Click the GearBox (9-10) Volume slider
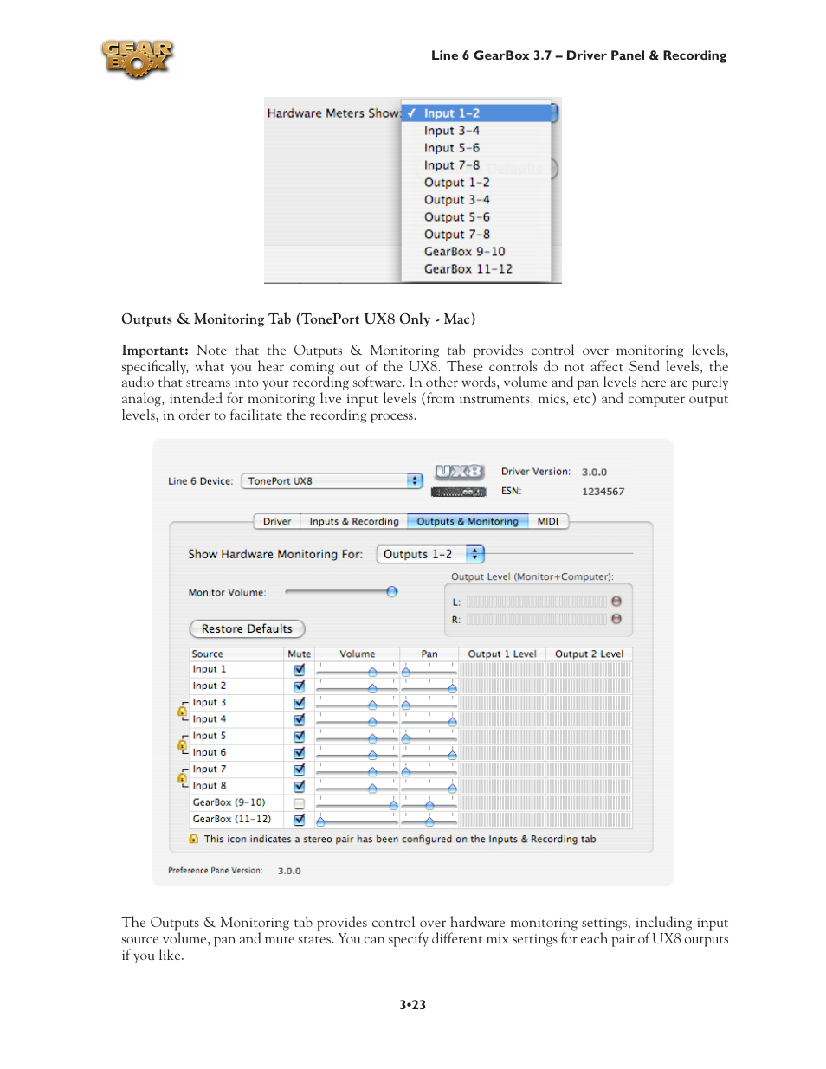The height and width of the screenshot is (1069, 826). tap(357, 804)
